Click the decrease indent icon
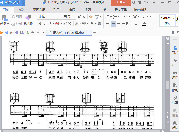 pos(124,17)
